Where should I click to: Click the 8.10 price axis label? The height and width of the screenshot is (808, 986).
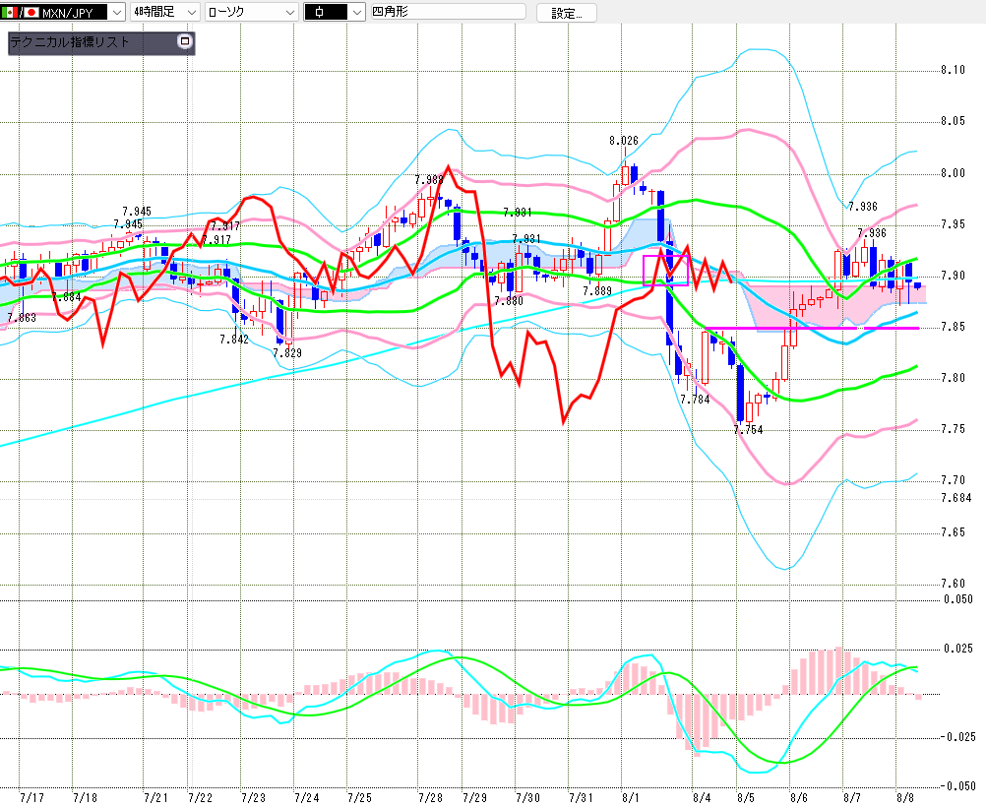pyautogui.click(x=953, y=70)
